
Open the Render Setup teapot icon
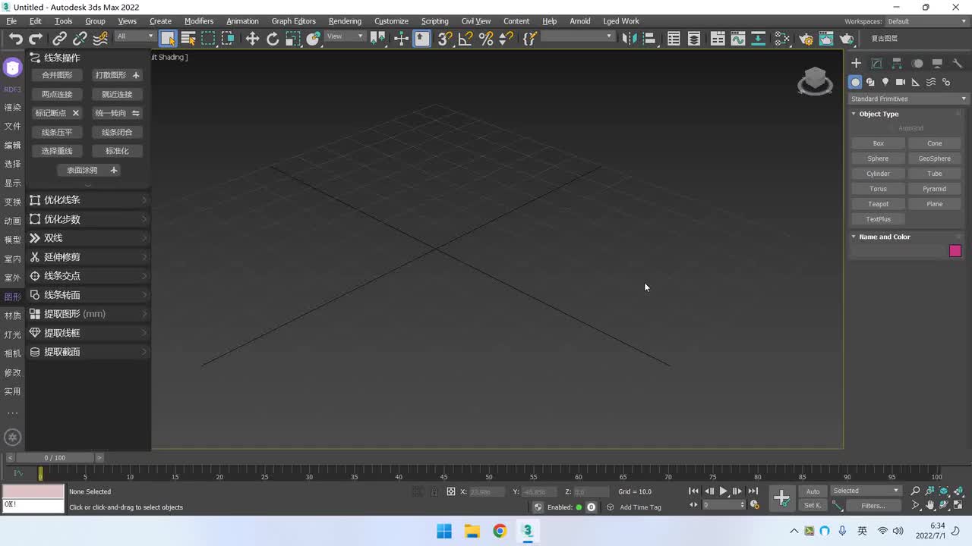(806, 39)
